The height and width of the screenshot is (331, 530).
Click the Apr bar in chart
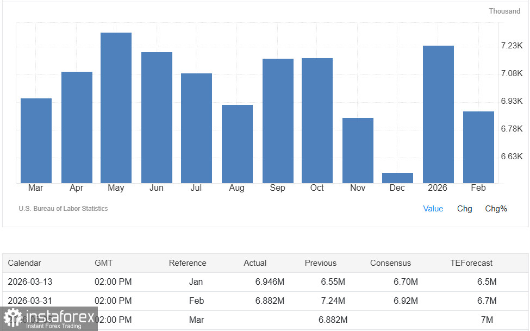(77, 128)
